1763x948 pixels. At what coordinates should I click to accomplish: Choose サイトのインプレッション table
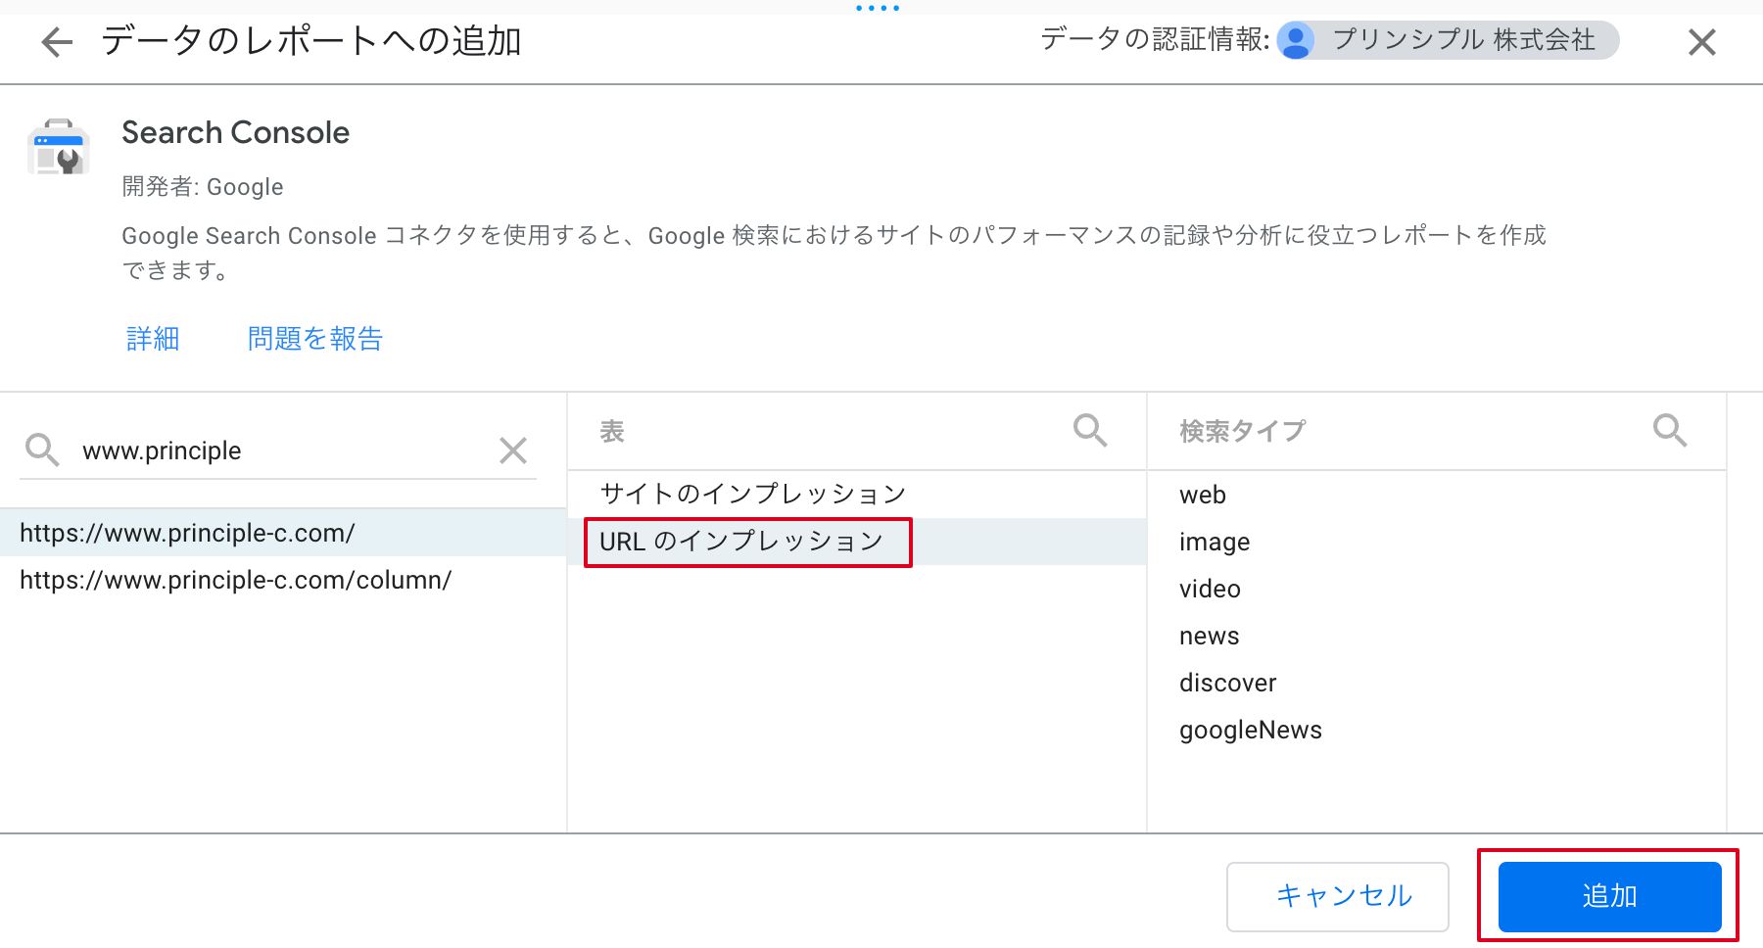pos(857,494)
